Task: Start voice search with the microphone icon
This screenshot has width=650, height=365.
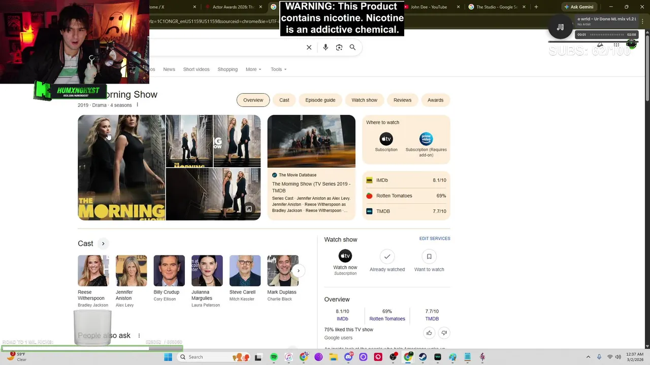Action: point(326,47)
